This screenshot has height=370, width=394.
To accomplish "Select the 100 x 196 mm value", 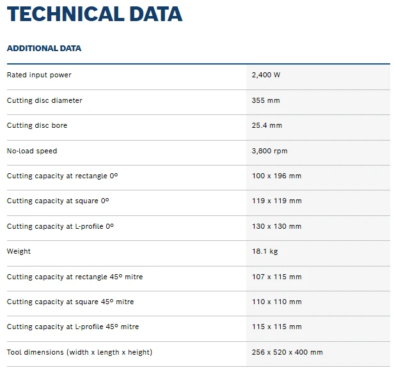I will [277, 176].
